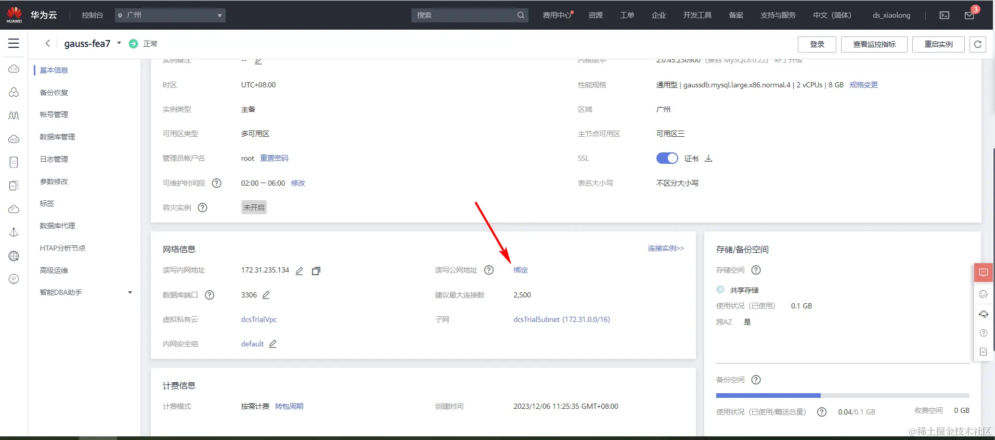
Task: Click the 重启实例 button
Action: click(x=938, y=44)
